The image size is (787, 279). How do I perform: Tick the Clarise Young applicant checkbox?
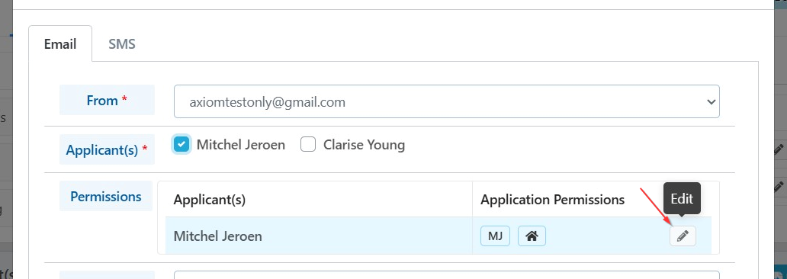(x=307, y=145)
